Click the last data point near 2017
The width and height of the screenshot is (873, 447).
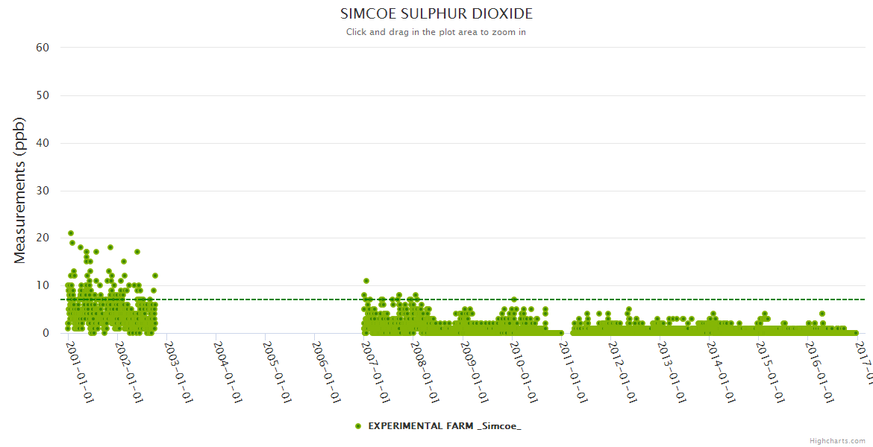856,333
